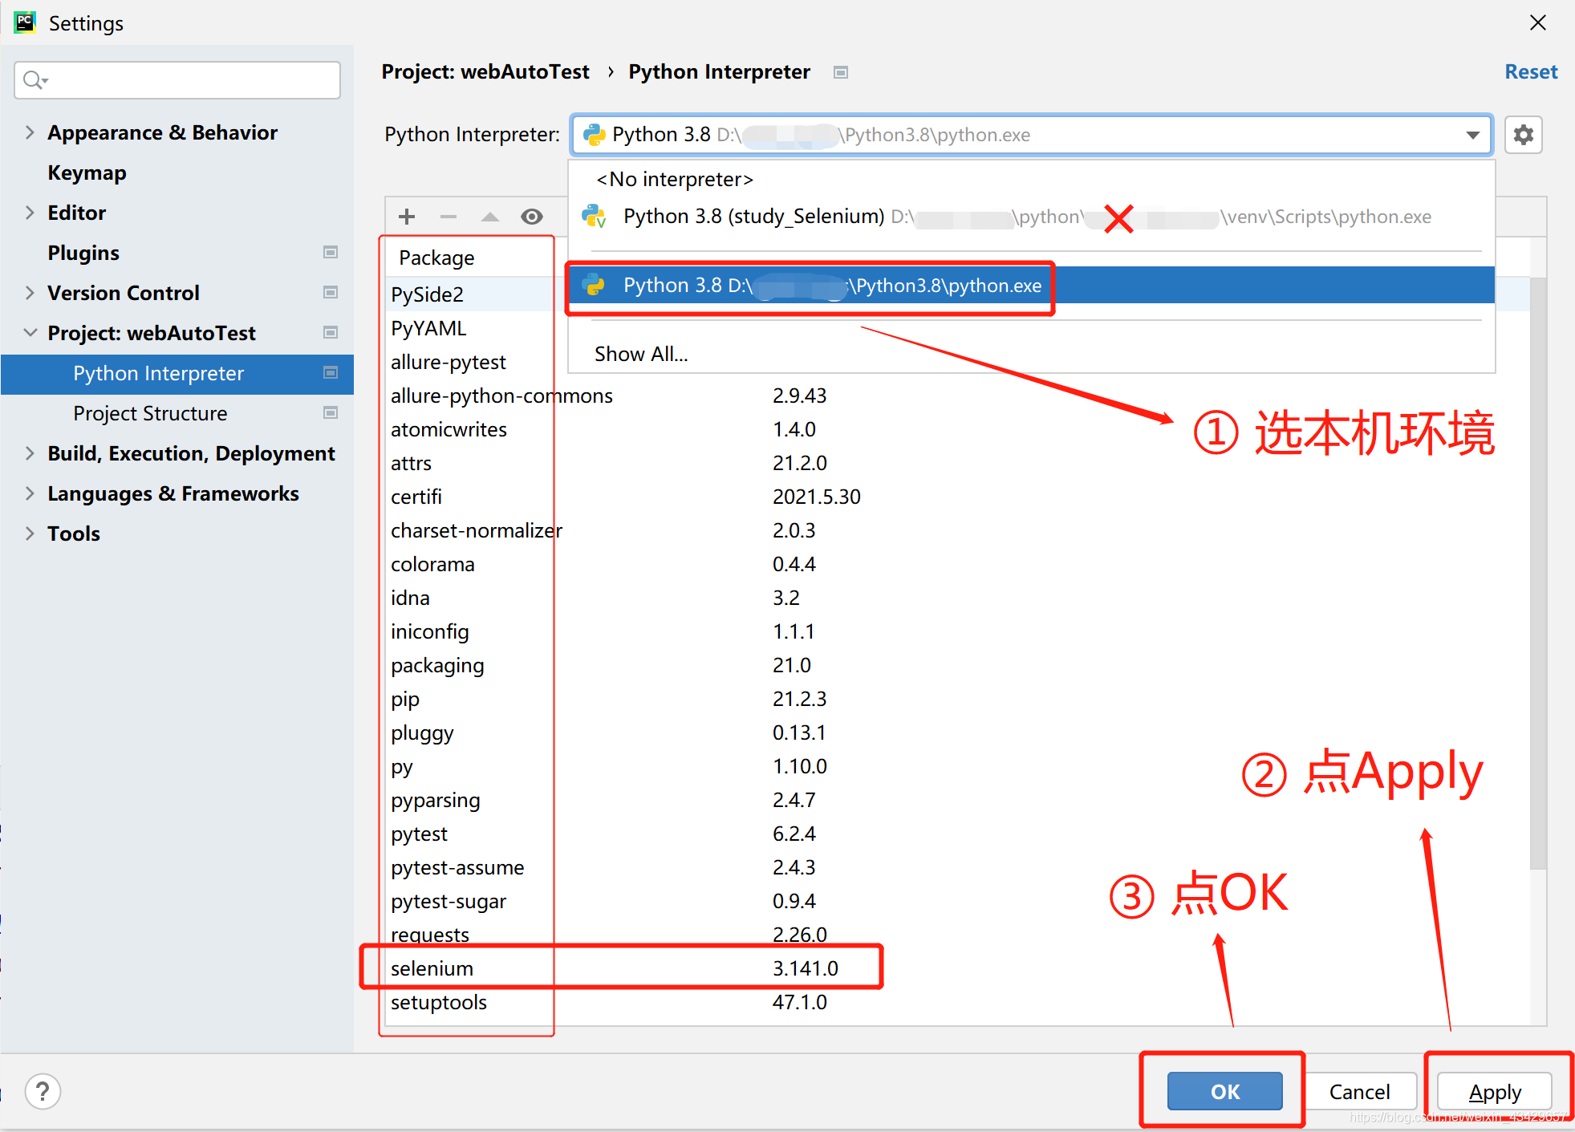Select Python 3.8 study_Selenium venv interpreter

point(753,217)
